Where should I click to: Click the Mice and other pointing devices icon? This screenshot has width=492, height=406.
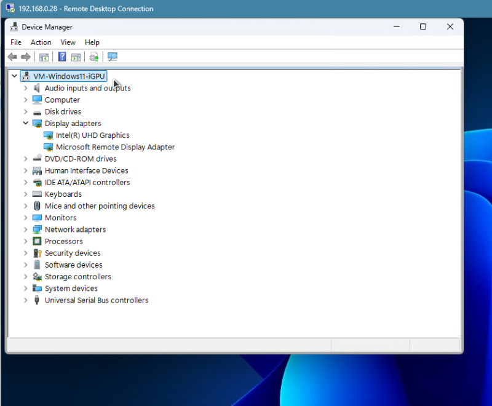pyautogui.click(x=37, y=206)
